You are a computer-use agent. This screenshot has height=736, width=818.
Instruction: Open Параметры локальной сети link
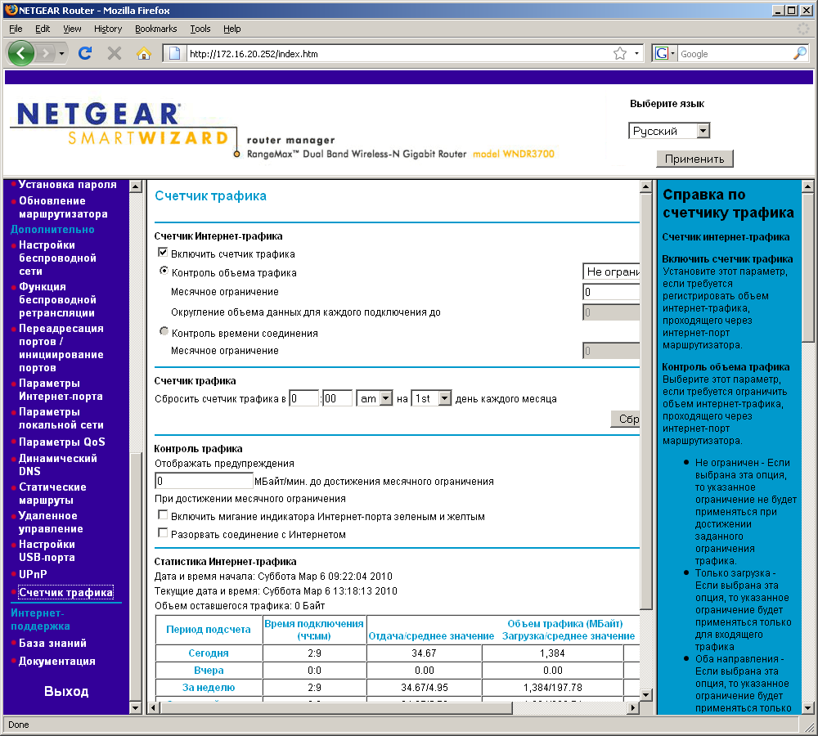pos(61,419)
